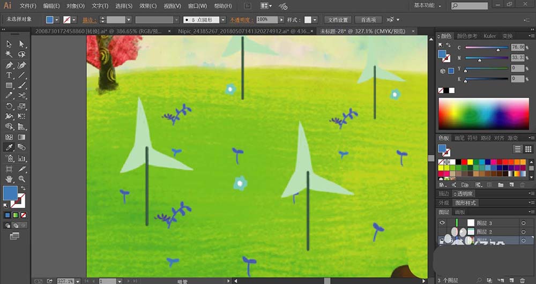
Task: Pick a color from the spectrum bar
Action: click(483, 114)
